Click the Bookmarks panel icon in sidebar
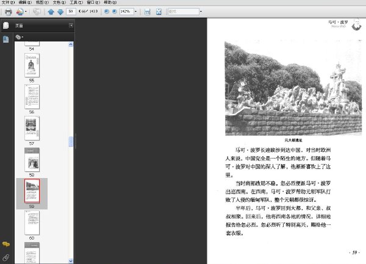366x264 pixels. tap(6, 39)
